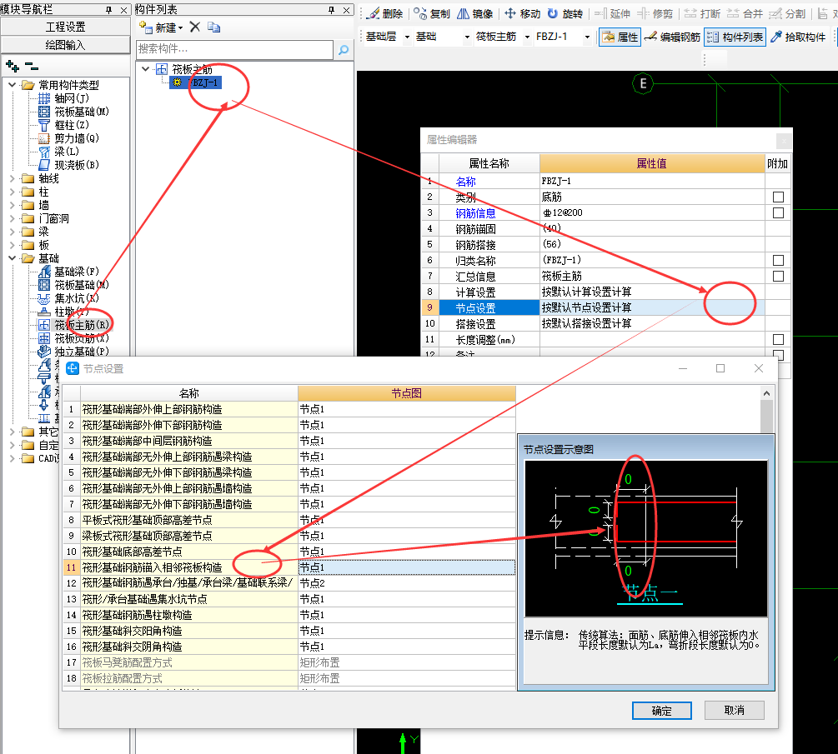Click 确定 button in node settings dialog
This screenshot has height=754, width=838.
coord(661,711)
